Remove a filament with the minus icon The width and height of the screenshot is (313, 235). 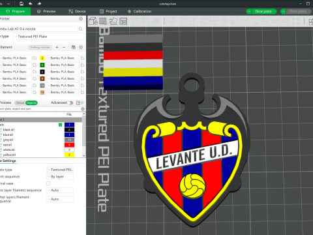click(x=64, y=47)
